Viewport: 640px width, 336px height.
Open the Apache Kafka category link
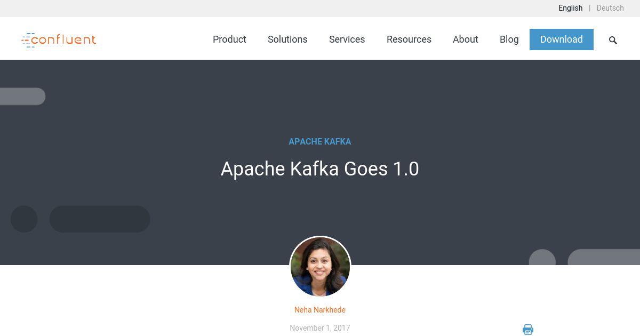point(320,141)
